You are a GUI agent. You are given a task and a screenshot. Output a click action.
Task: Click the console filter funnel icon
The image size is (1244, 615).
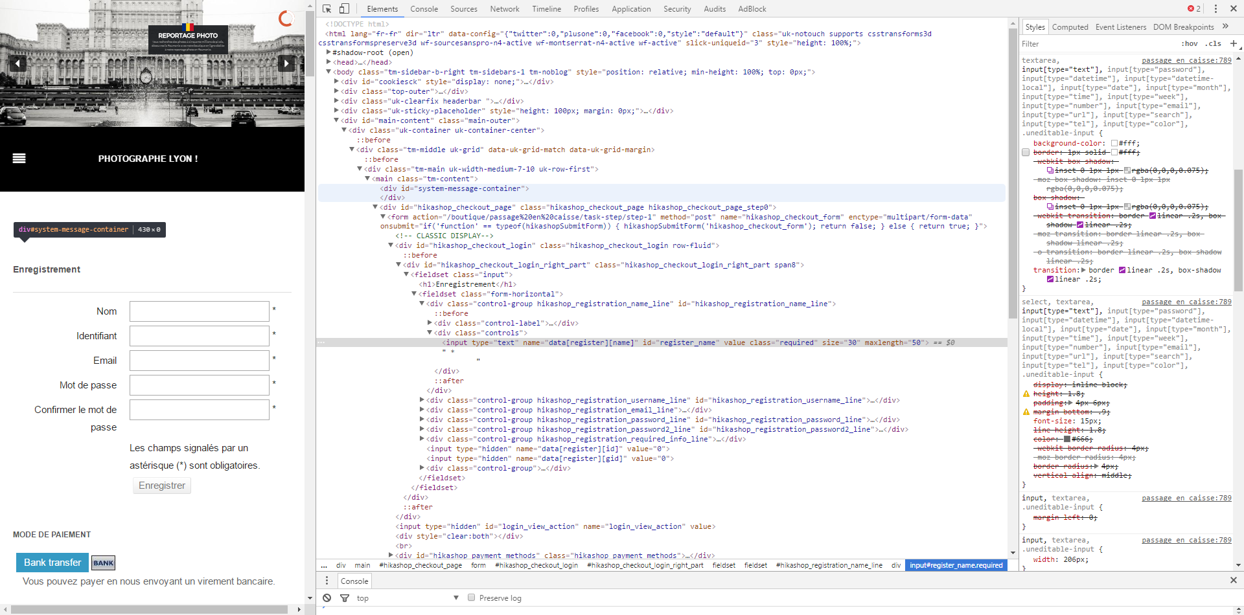point(345,598)
